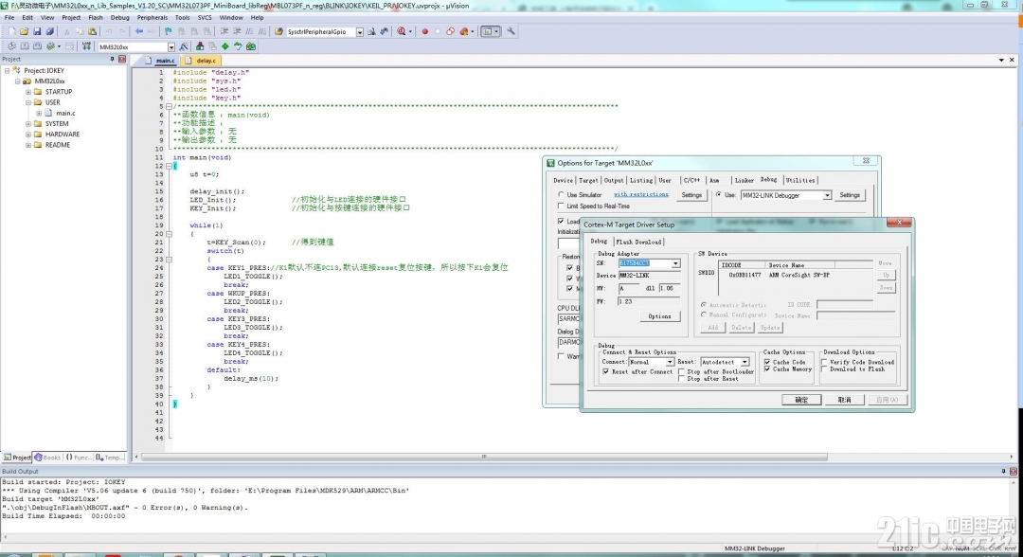Click Settings button beside Use Simulator
1023x557 pixels.
(x=691, y=195)
